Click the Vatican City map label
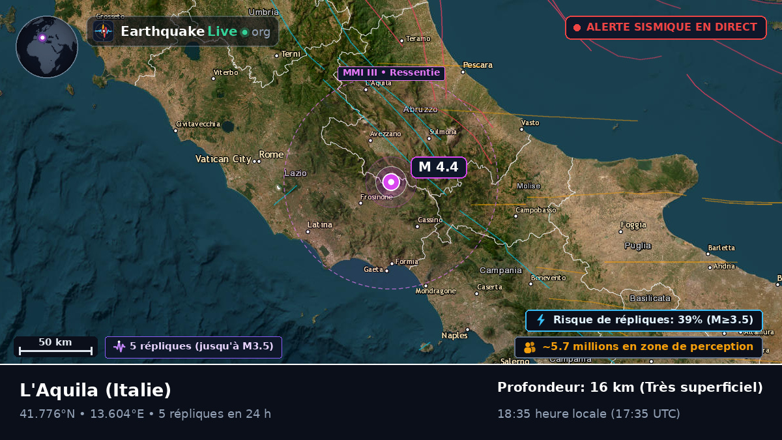This screenshot has width=782, height=440. tap(223, 159)
